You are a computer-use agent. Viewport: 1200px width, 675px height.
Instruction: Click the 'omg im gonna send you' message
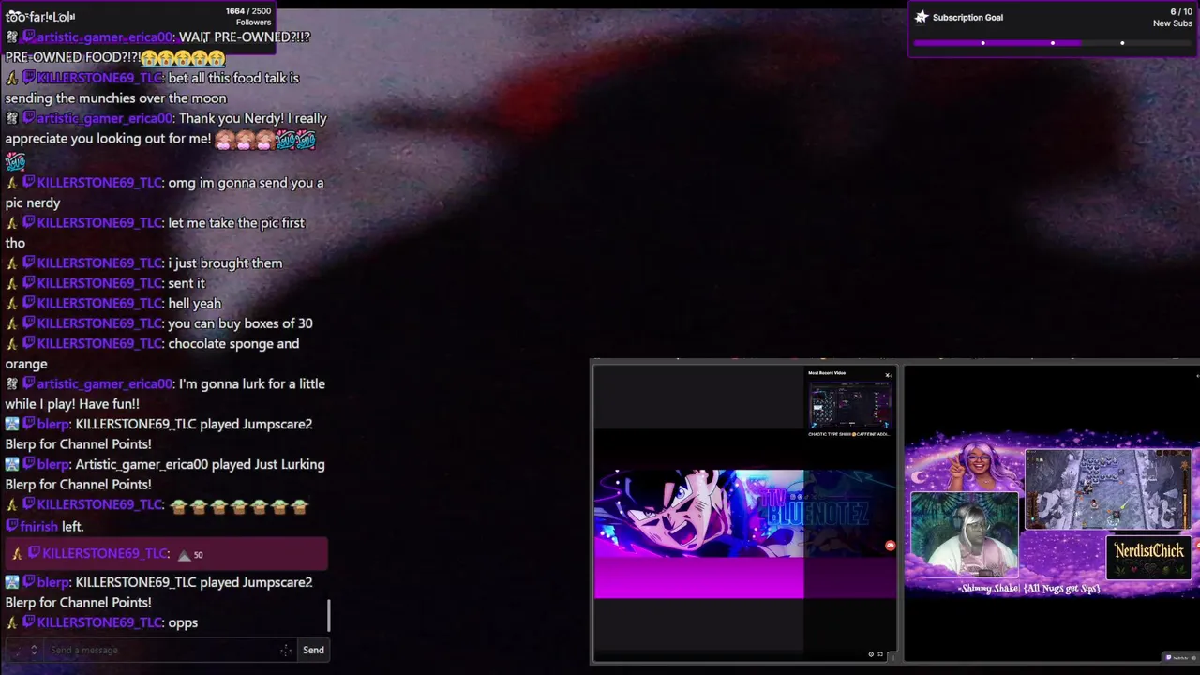point(164,192)
